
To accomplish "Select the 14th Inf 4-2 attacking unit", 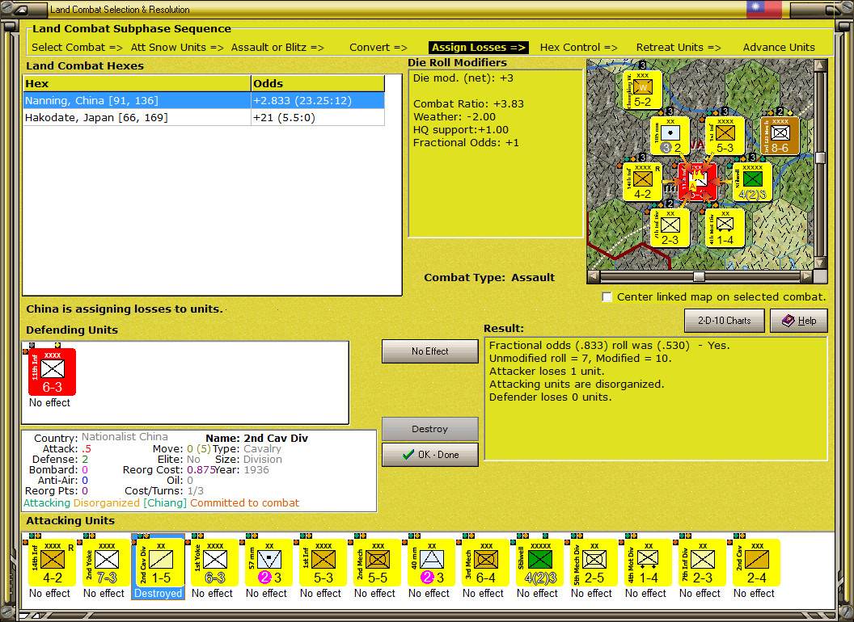I will coord(52,563).
